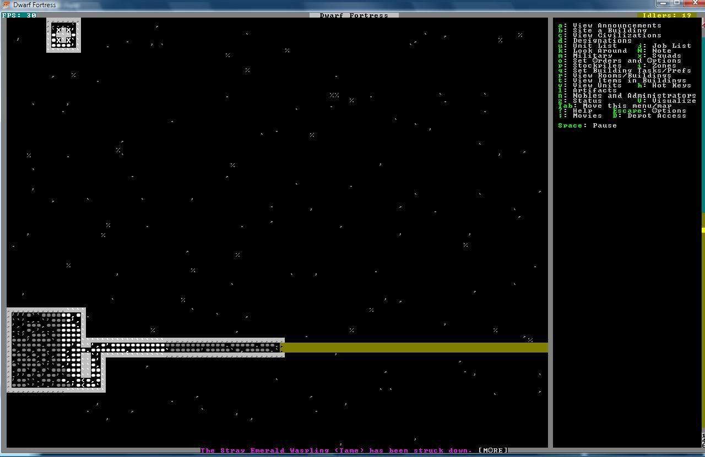Open the Unit List entry
The width and height of the screenshot is (705, 457).
(x=588, y=46)
